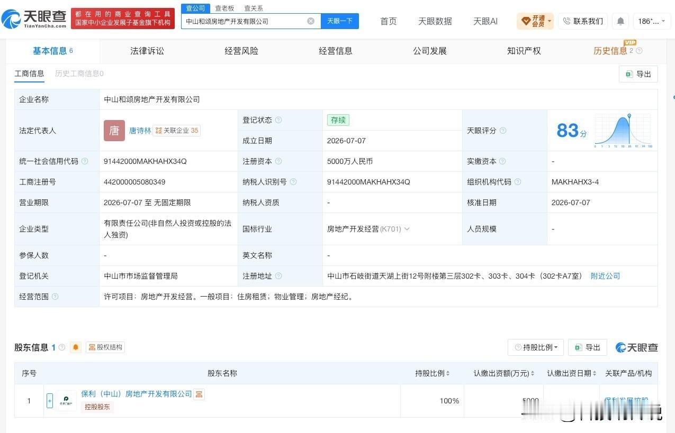Open the 股权结构 button
The image size is (675, 433).
[x=105, y=347]
